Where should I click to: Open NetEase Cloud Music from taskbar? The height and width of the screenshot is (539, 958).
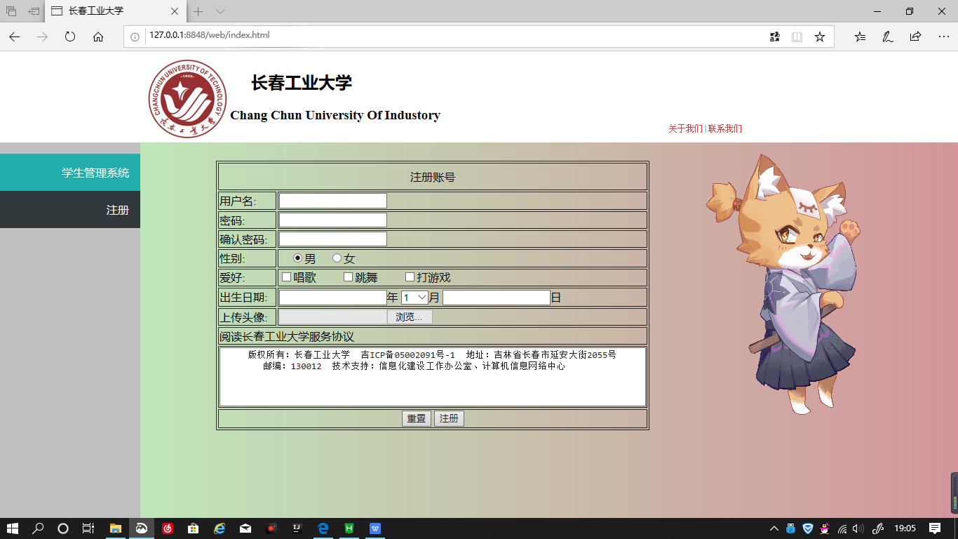point(168,528)
